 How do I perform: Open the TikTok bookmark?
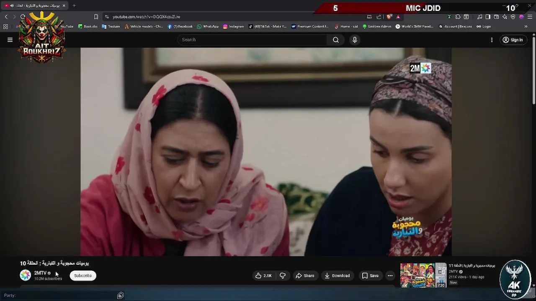click(268, 26)
